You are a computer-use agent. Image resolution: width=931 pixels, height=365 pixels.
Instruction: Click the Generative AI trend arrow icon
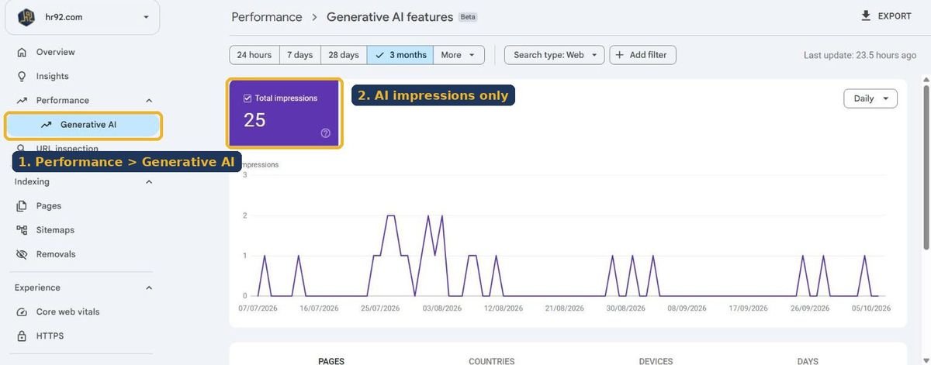click(47, 125)
